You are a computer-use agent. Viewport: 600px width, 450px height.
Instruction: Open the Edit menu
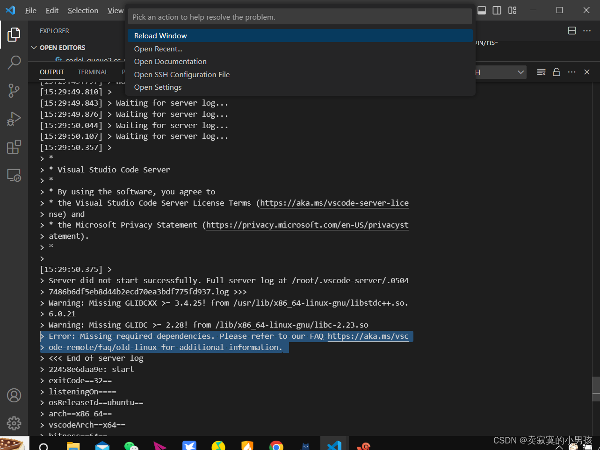pos(52,10)
